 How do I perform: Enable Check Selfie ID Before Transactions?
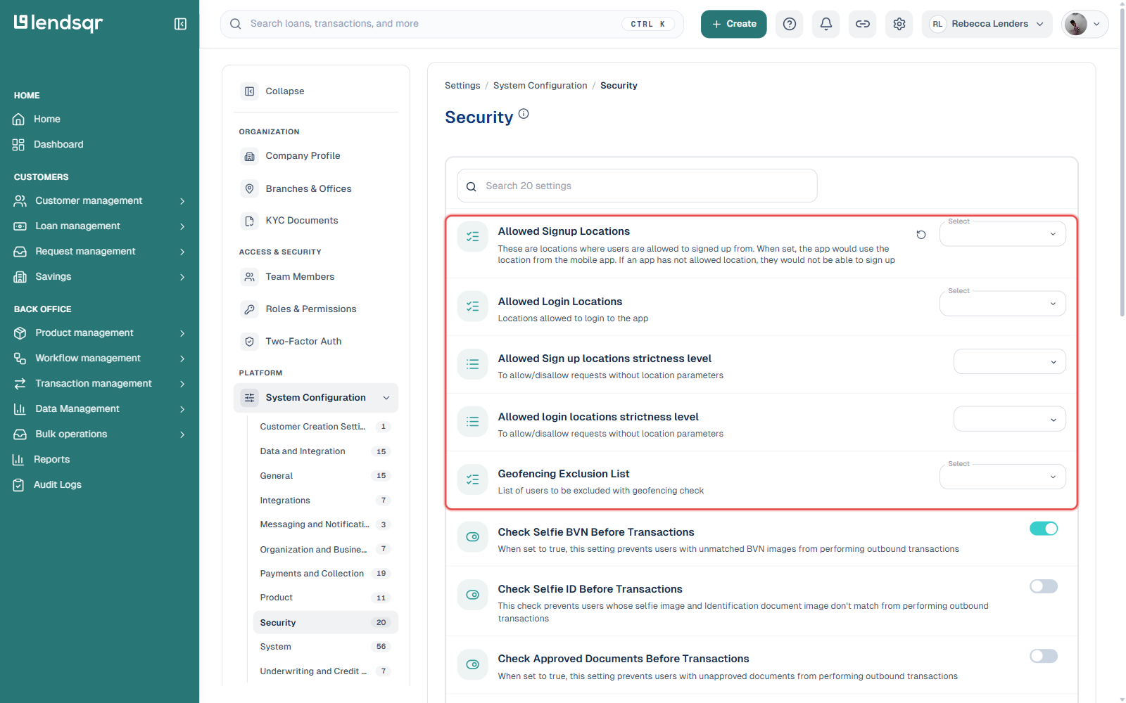click(1044, 586)
